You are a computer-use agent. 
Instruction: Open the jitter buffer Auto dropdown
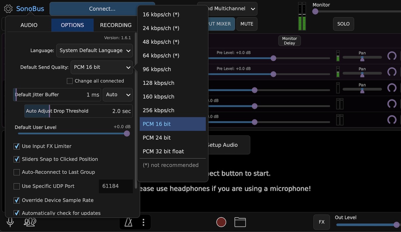[118, 95]
